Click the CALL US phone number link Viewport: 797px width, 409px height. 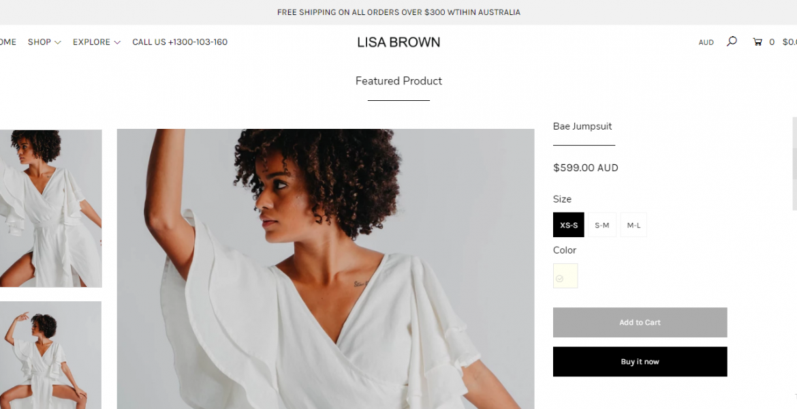click(180, 42)
